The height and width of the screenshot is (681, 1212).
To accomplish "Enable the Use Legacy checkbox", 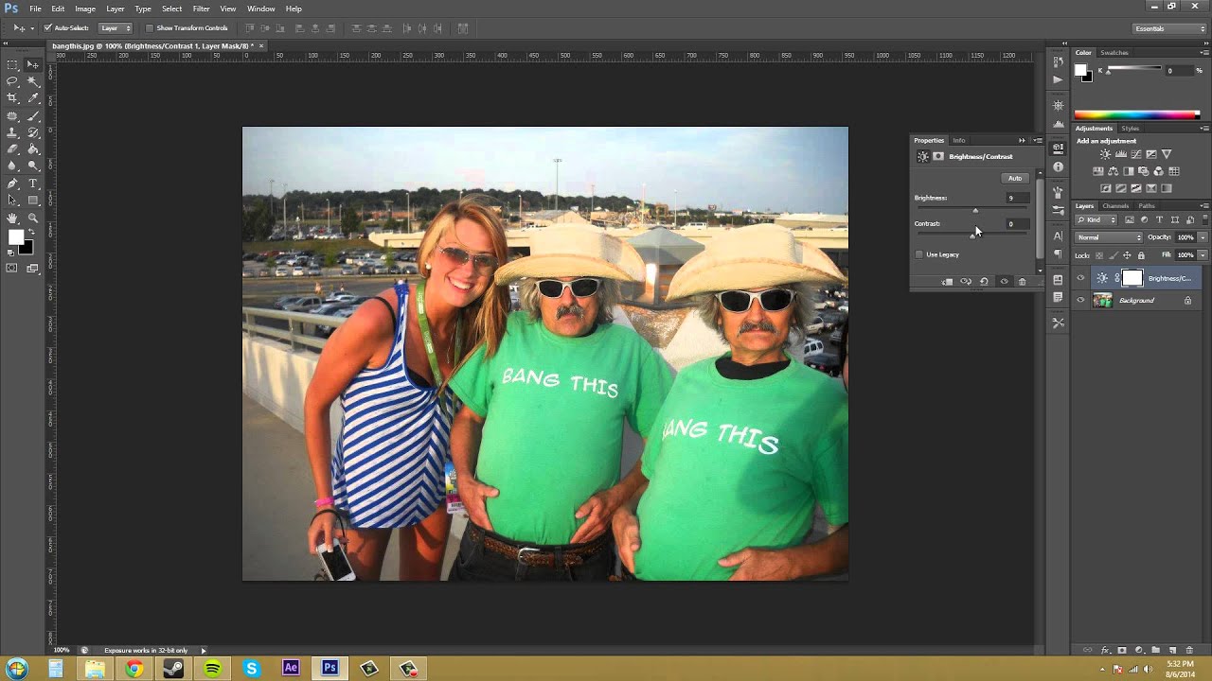I will tap(919, 254).
